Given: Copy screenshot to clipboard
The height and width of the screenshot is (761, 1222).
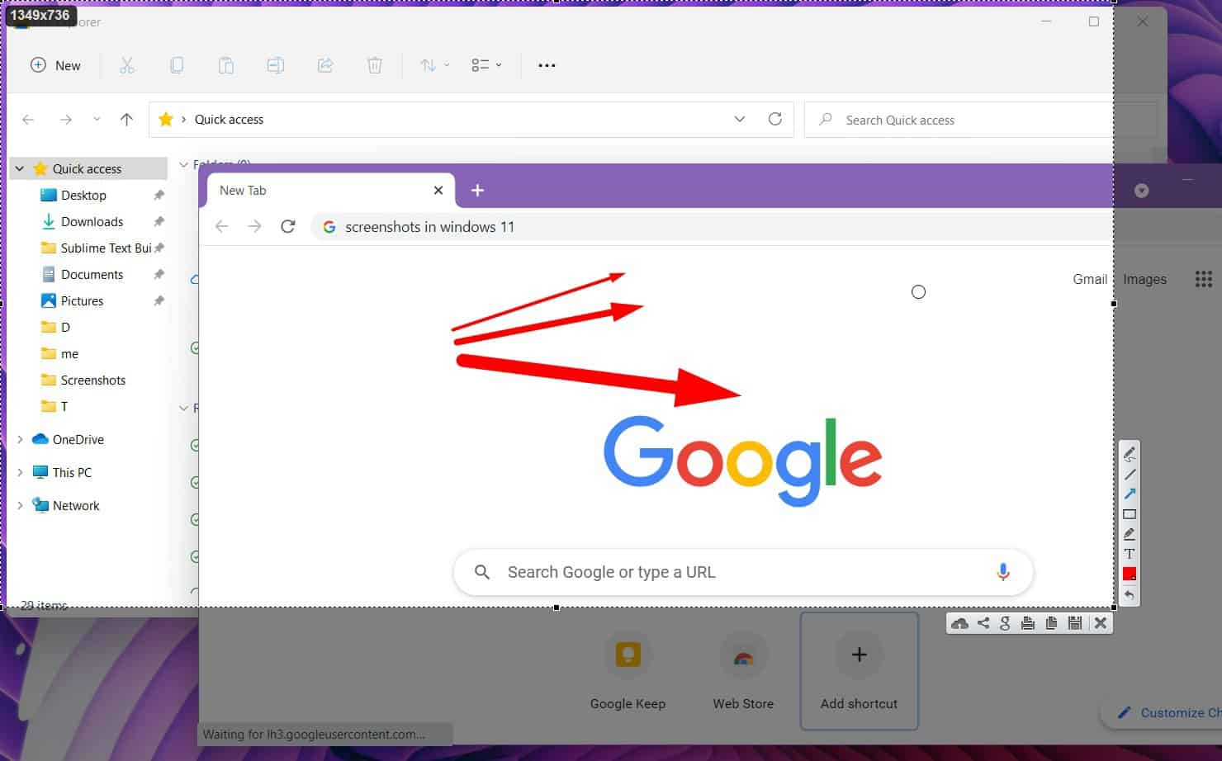Looking at the screenshot, I should point(1051,624).
